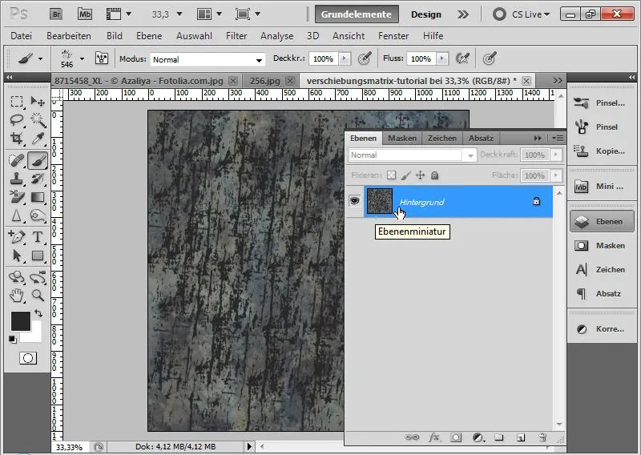Select the Hand tool

[x=16, y=295]
